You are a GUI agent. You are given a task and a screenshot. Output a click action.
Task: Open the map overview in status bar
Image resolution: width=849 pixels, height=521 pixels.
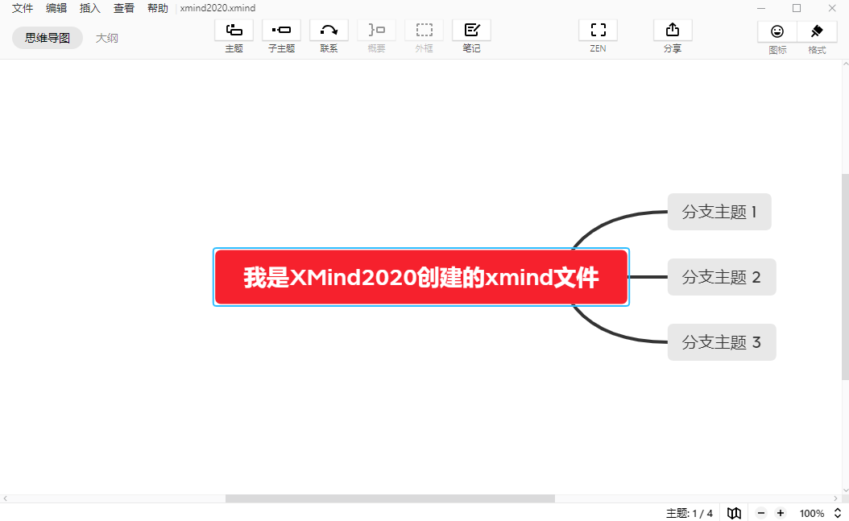734,513
